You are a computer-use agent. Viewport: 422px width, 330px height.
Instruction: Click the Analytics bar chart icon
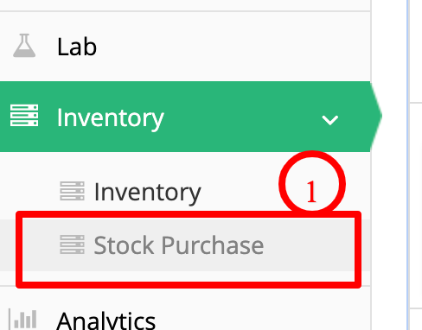pyautogui.click(x=23, y=319)
